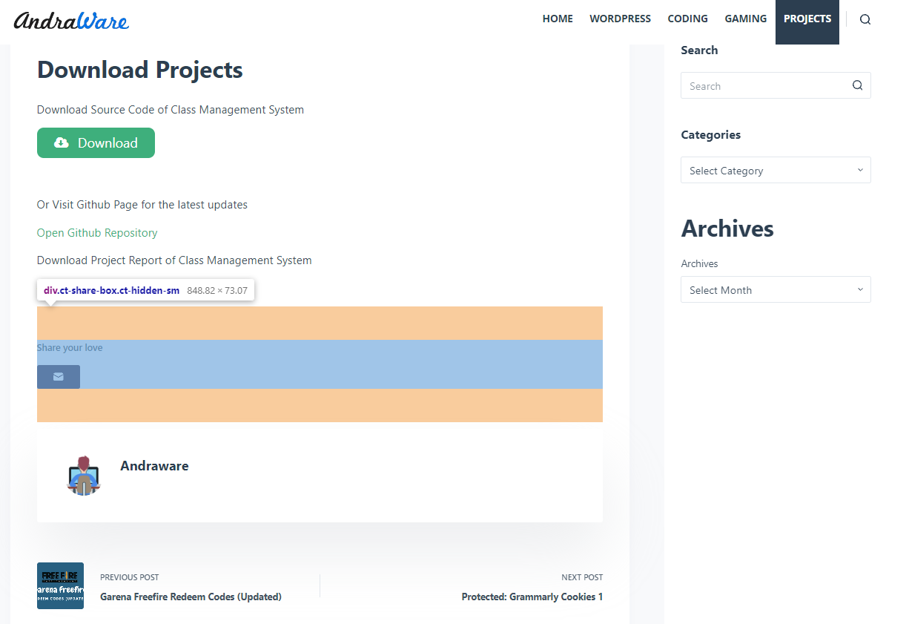Click the email share icon below Share your love
The height and width of the screenshot is (624, 909).
[x=58, y=376]
